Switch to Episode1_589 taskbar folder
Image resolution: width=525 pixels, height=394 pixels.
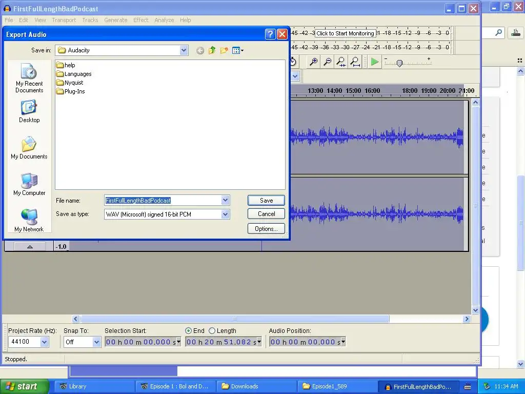click(x=337, y=386)
